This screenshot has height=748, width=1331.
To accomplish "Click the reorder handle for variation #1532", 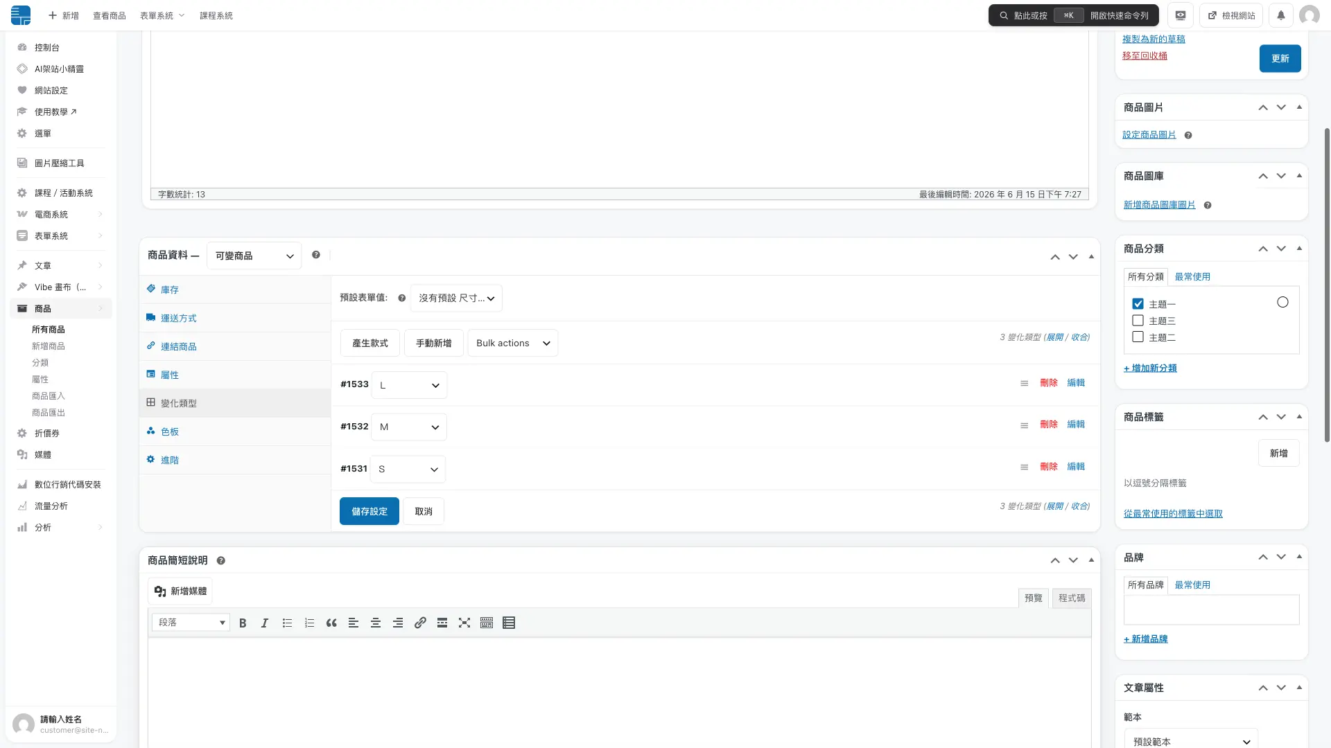I will click(1024, 425).
